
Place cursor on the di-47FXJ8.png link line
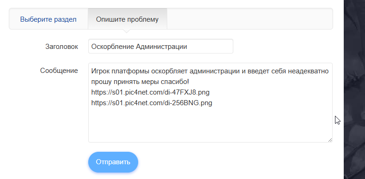(150, 92)
